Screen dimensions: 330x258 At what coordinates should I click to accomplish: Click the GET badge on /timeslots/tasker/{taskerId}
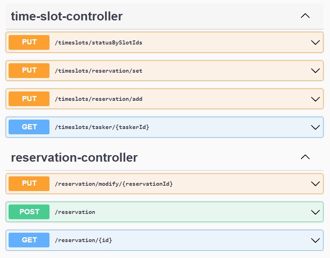coord(29,127)
